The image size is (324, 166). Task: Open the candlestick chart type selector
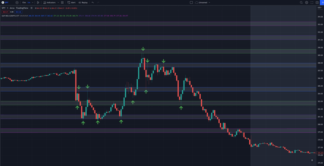tap(38, 2)
